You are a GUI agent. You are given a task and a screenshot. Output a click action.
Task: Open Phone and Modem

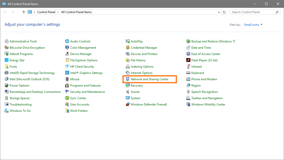pos(204,79)
